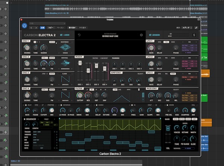Select the OSC 1 Voronoi waveterrain graphic
Screen dimensions: 224x166
[65, 47]
